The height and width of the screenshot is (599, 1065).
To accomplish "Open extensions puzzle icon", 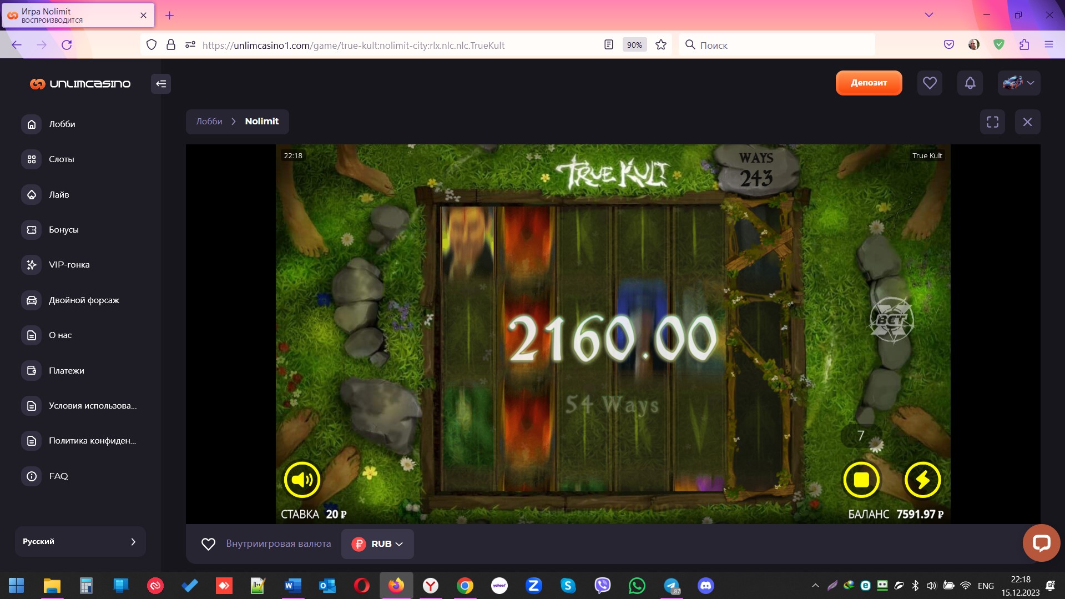I will [x=1024, y=45].
